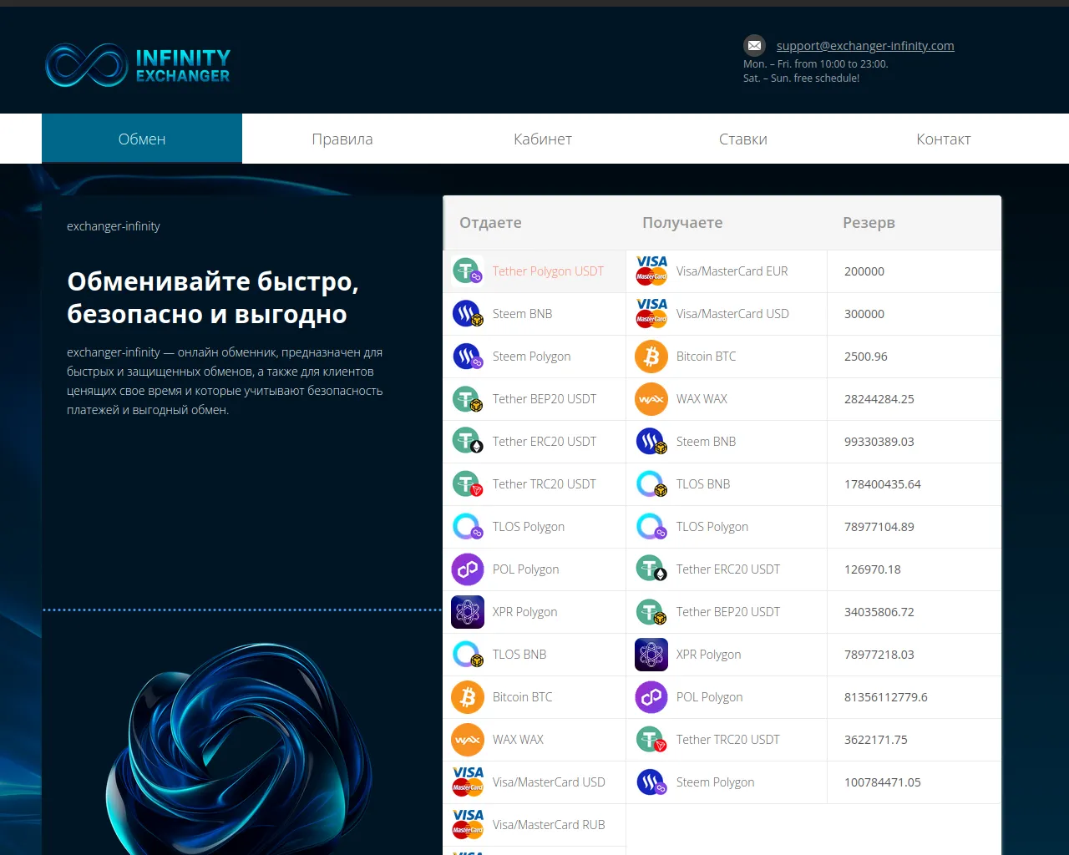Switch to the Кабинет tab
Screen dimensions: 1069x855
543,139
